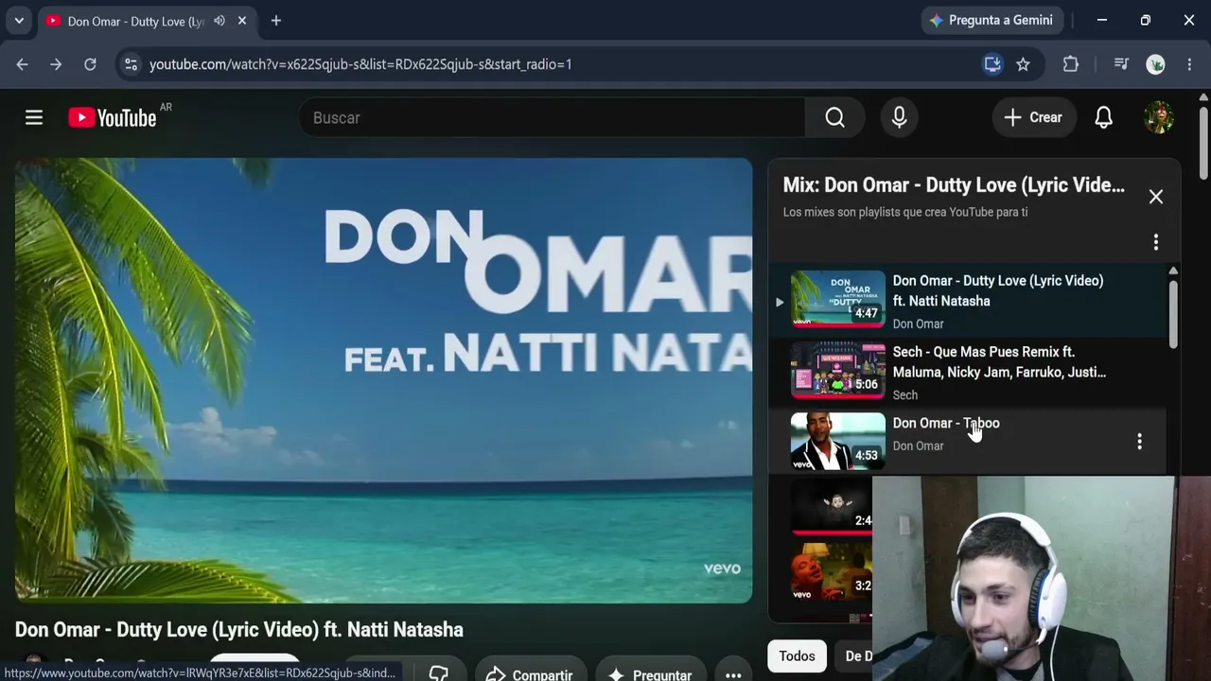Screen dimensions: 1211x681
Task: Focus the Buscar search field
Action: 553,117
